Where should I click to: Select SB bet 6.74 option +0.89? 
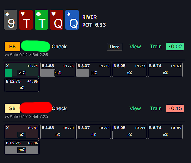165,132
